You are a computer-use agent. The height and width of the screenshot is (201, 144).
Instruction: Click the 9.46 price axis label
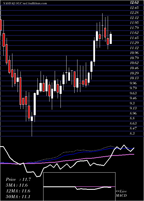point(133,98)
